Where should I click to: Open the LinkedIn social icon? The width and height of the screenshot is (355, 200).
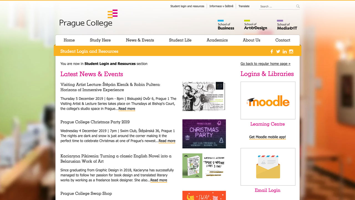tap(285, 51)
